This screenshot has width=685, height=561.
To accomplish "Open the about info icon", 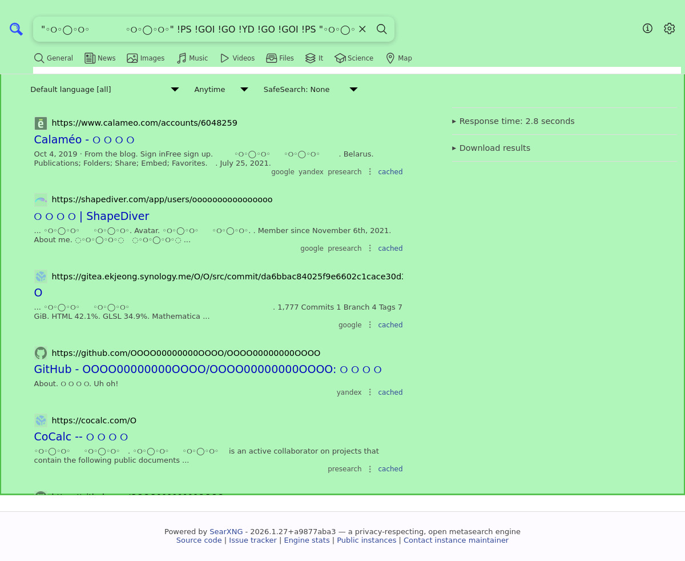I will 647,29.
